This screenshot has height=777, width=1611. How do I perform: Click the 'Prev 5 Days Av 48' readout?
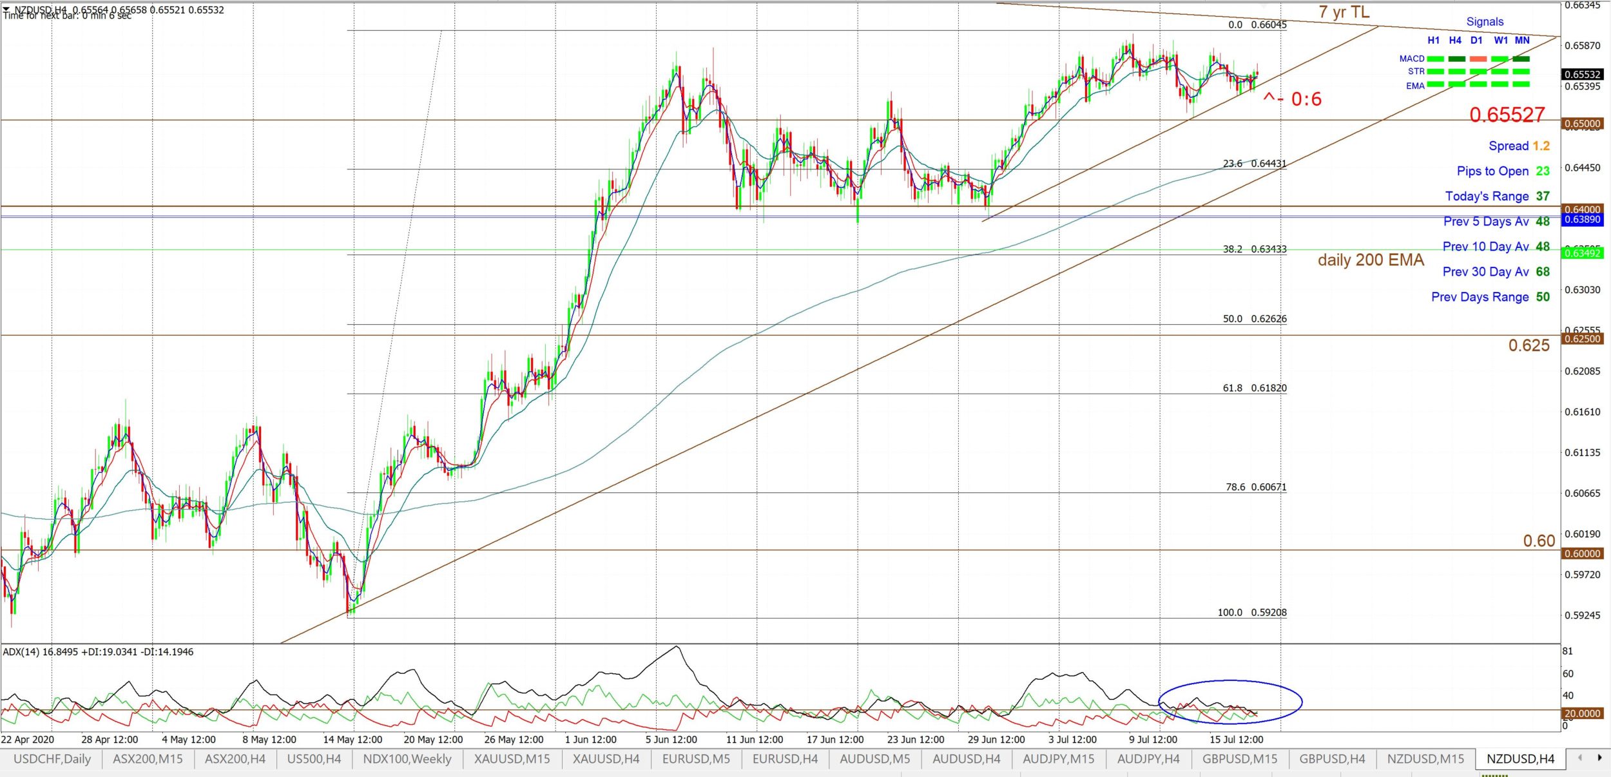coord(1496,222)
